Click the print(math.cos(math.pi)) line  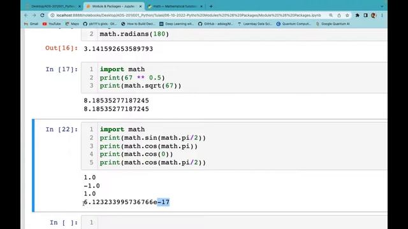click(149, 146)
